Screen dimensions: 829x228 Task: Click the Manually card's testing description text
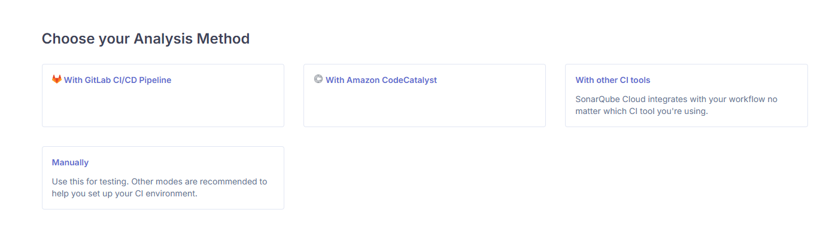coord(160,187)
